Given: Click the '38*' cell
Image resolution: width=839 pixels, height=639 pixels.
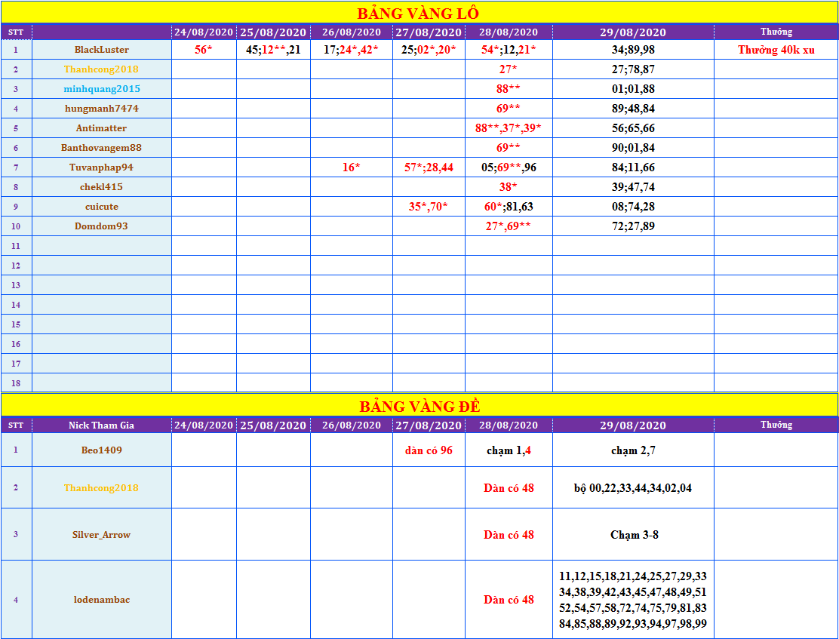Looking at the screenshot, I should click(509, 187).
